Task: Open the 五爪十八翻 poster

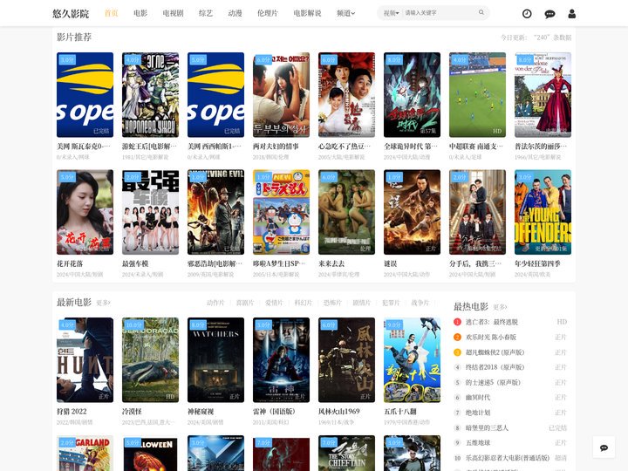Action: click(412, 360)
